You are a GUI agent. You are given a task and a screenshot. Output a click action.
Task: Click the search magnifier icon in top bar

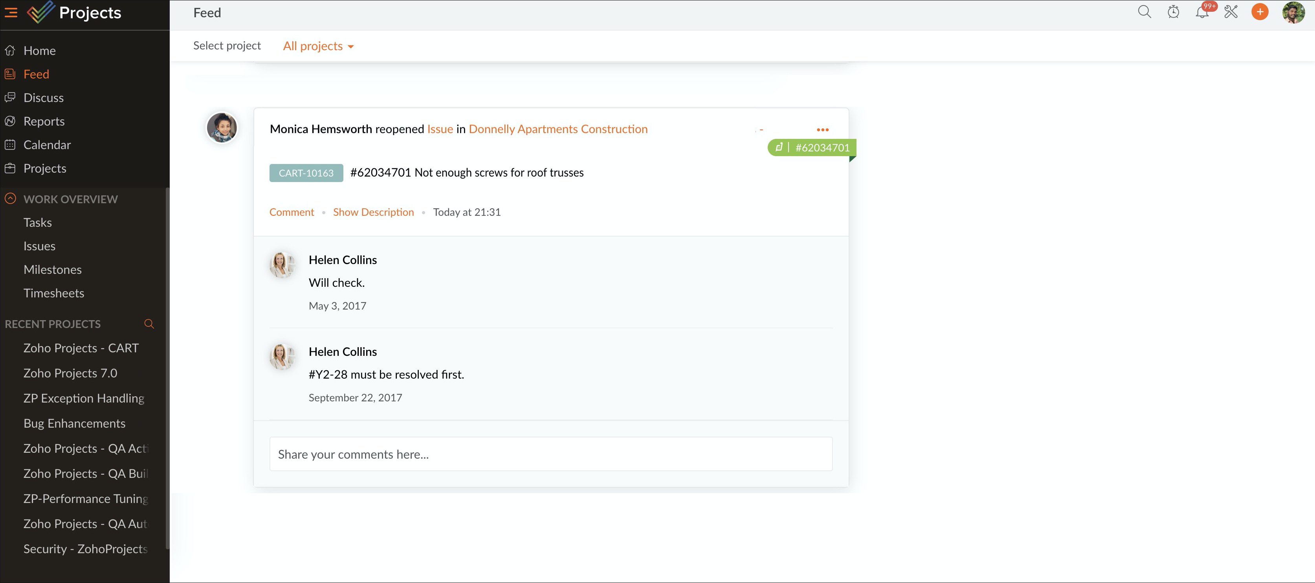[x=1144, y=12]
